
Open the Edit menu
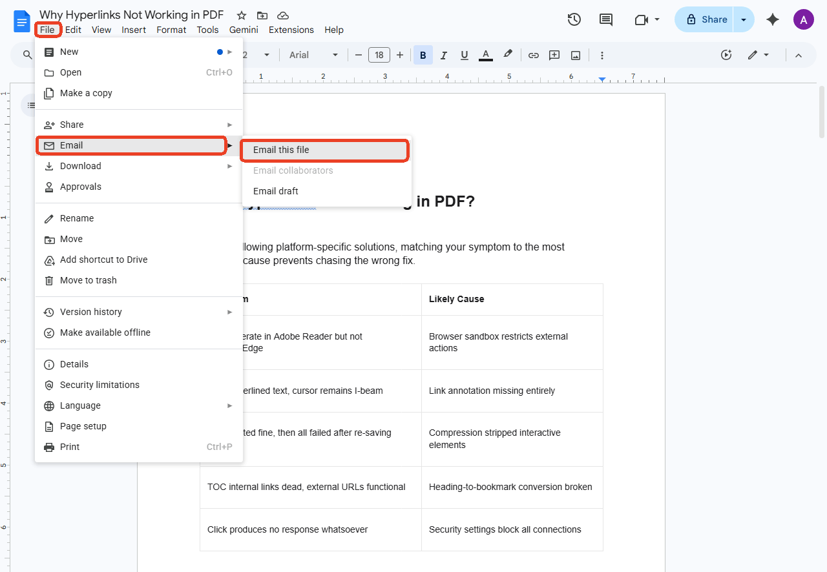pos(73,30)
